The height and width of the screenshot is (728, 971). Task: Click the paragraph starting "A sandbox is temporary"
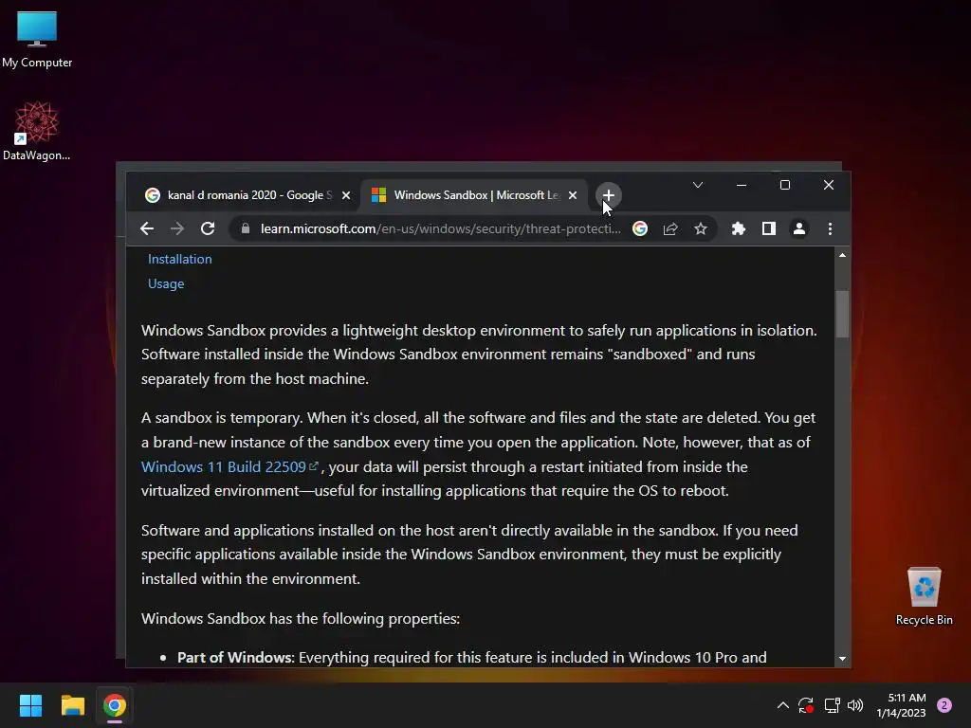click(478, 454)
